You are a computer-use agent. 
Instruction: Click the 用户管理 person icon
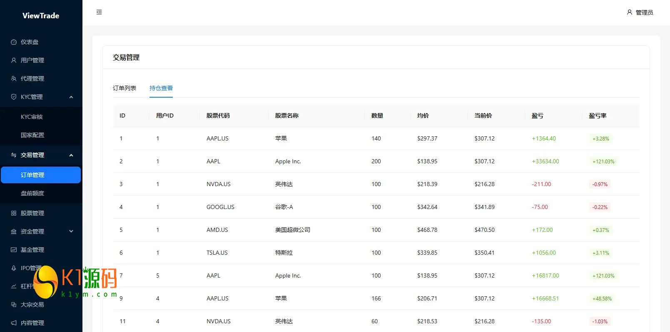[14, 60]
